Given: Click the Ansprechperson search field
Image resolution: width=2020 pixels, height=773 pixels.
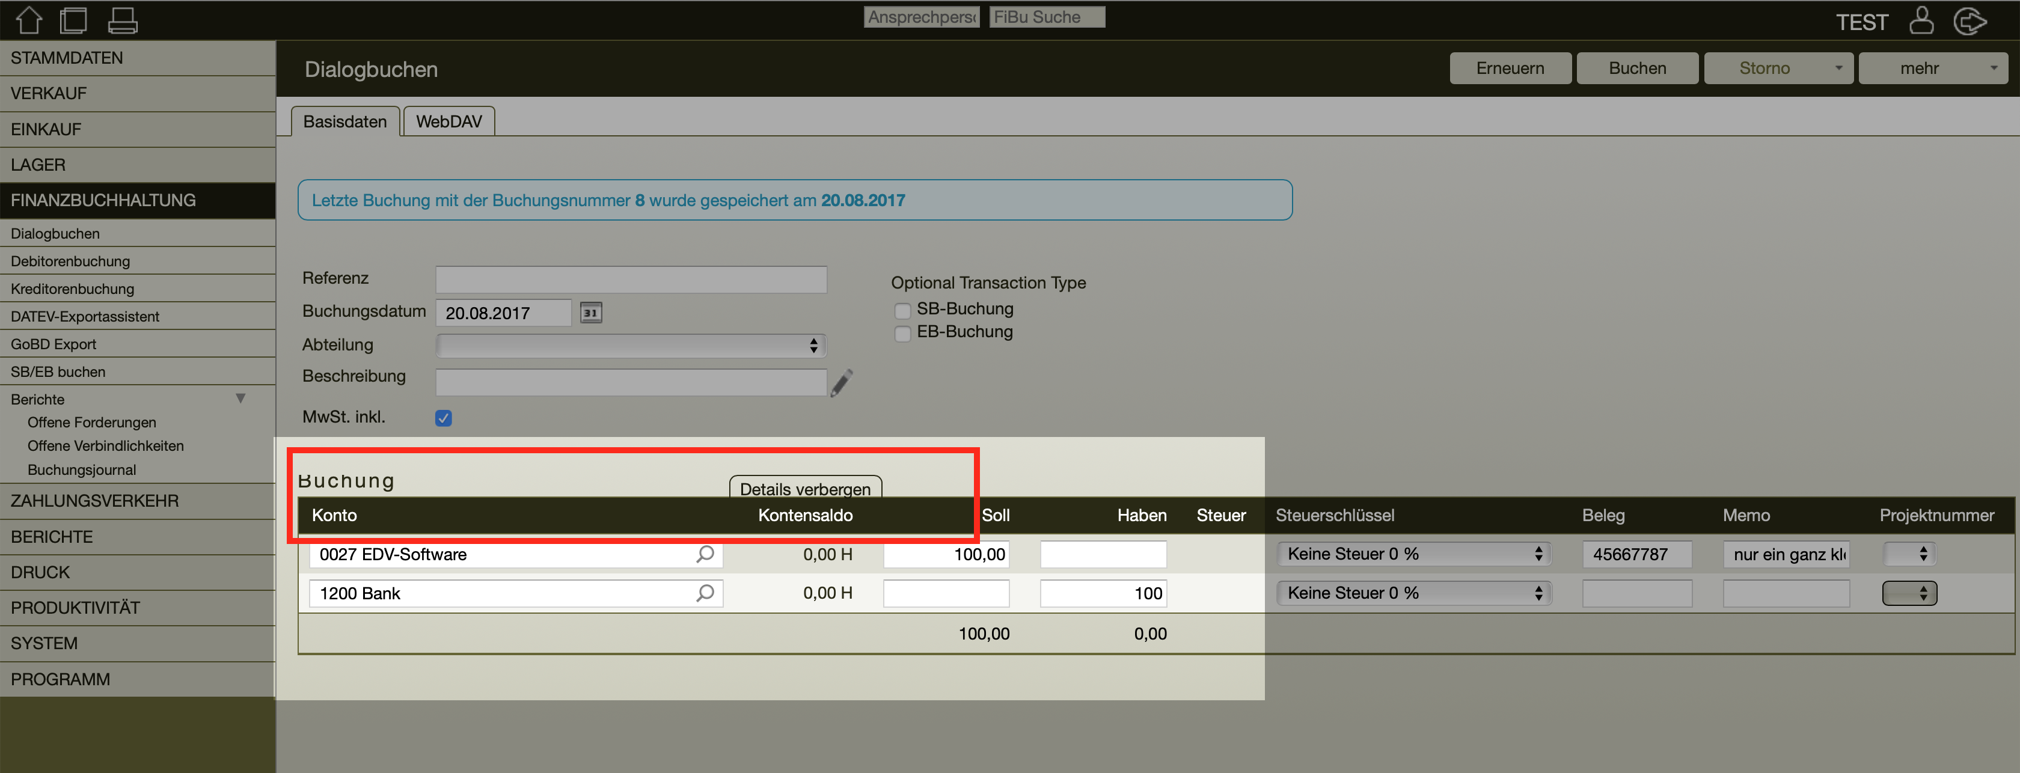Looking at the screenshot, I should [x=922, y=17].
